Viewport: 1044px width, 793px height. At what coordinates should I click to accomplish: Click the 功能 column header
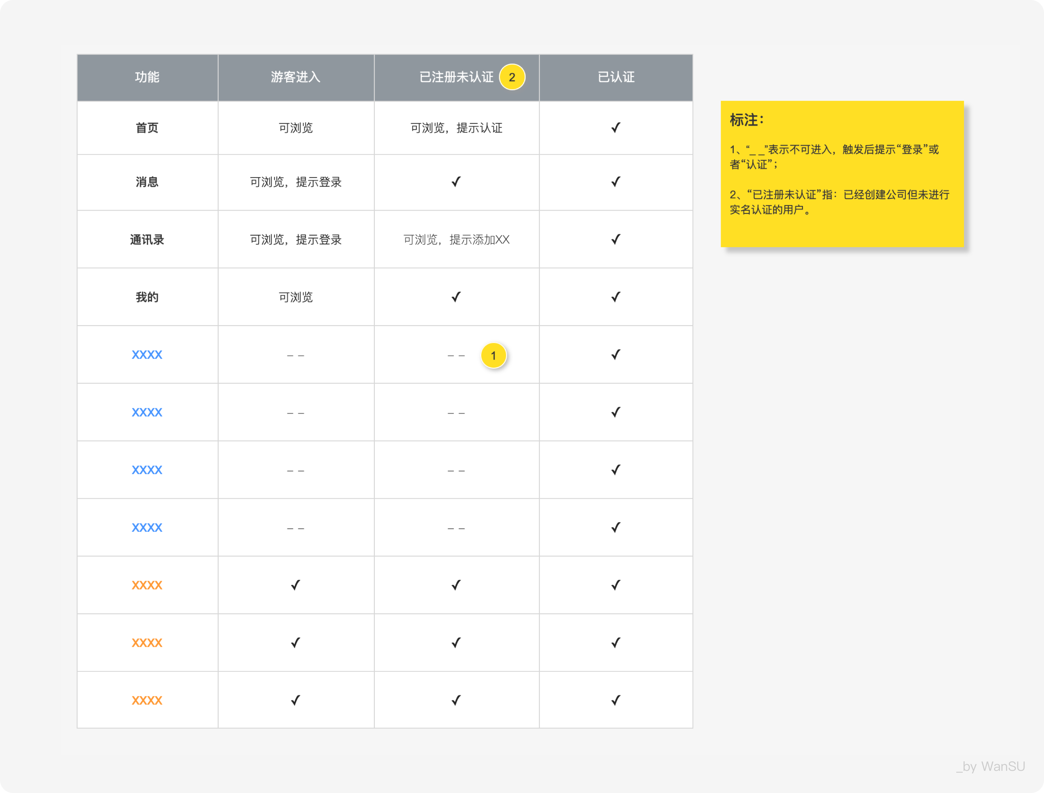click(x=147, y=77)
